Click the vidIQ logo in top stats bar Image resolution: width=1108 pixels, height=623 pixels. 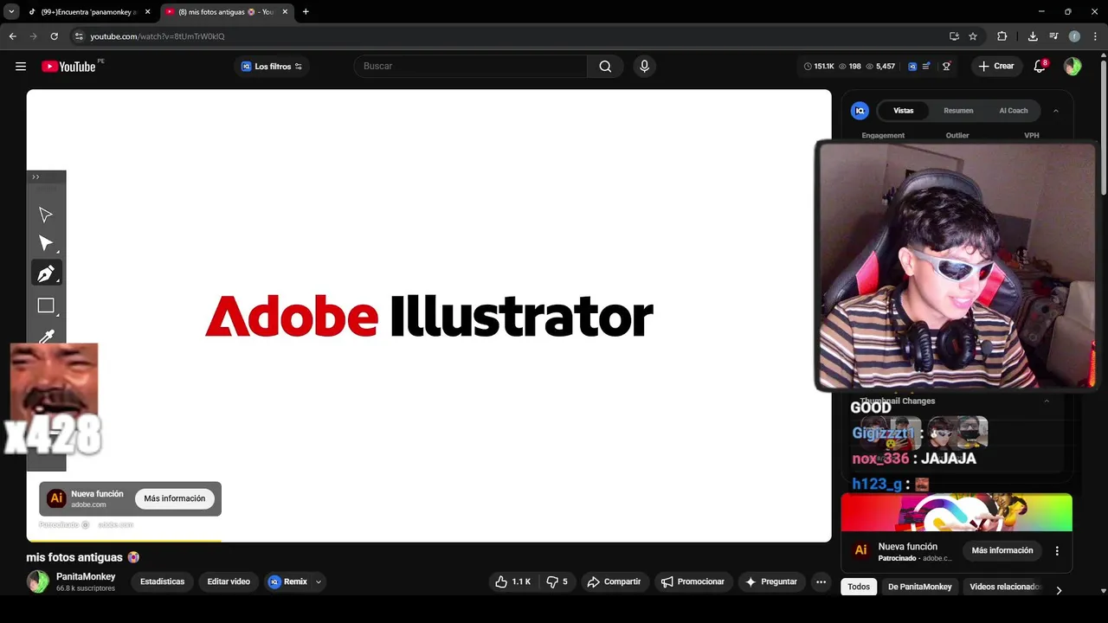pyautogui.click(x=912, y=67)
